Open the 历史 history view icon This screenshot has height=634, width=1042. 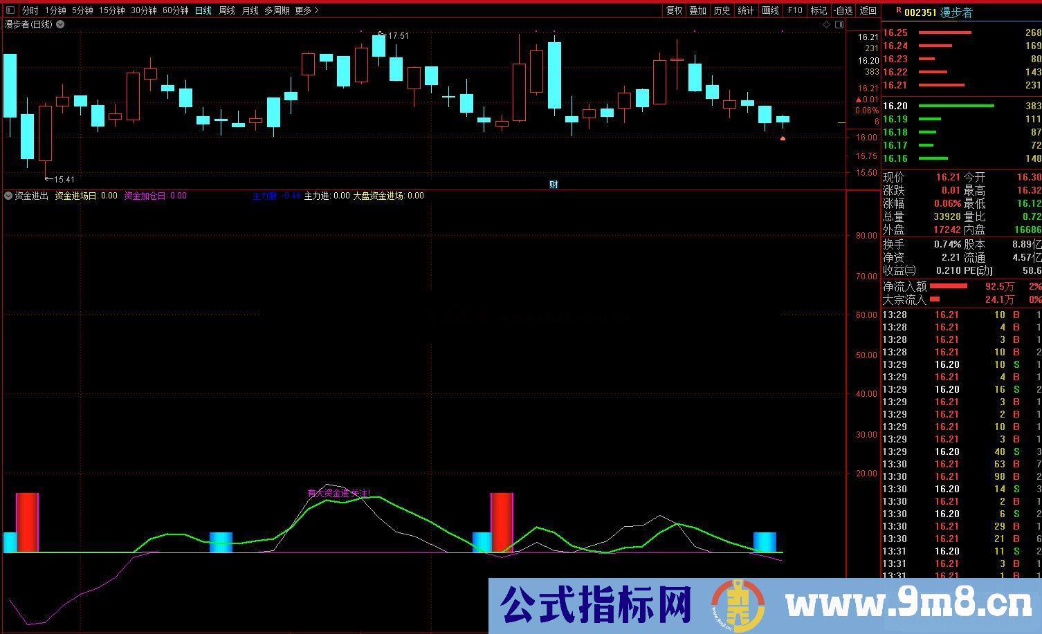722,10
